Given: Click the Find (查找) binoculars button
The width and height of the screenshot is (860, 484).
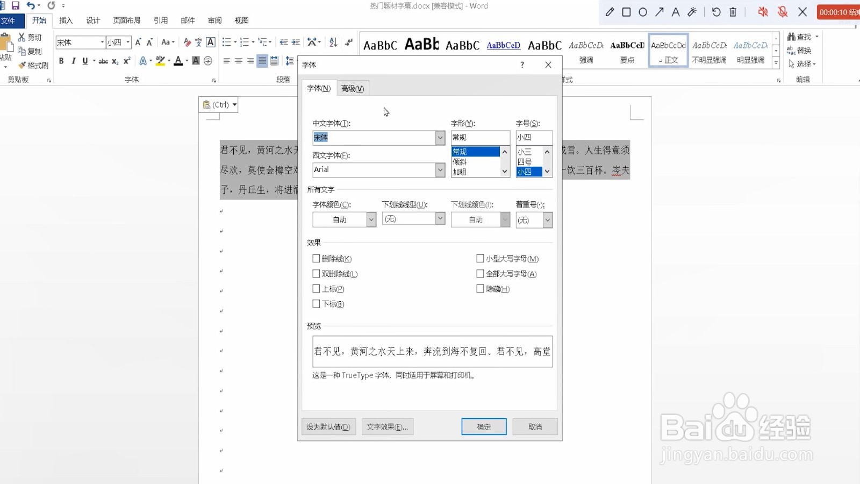Looking at the screenshot, I should coord(800,37).
